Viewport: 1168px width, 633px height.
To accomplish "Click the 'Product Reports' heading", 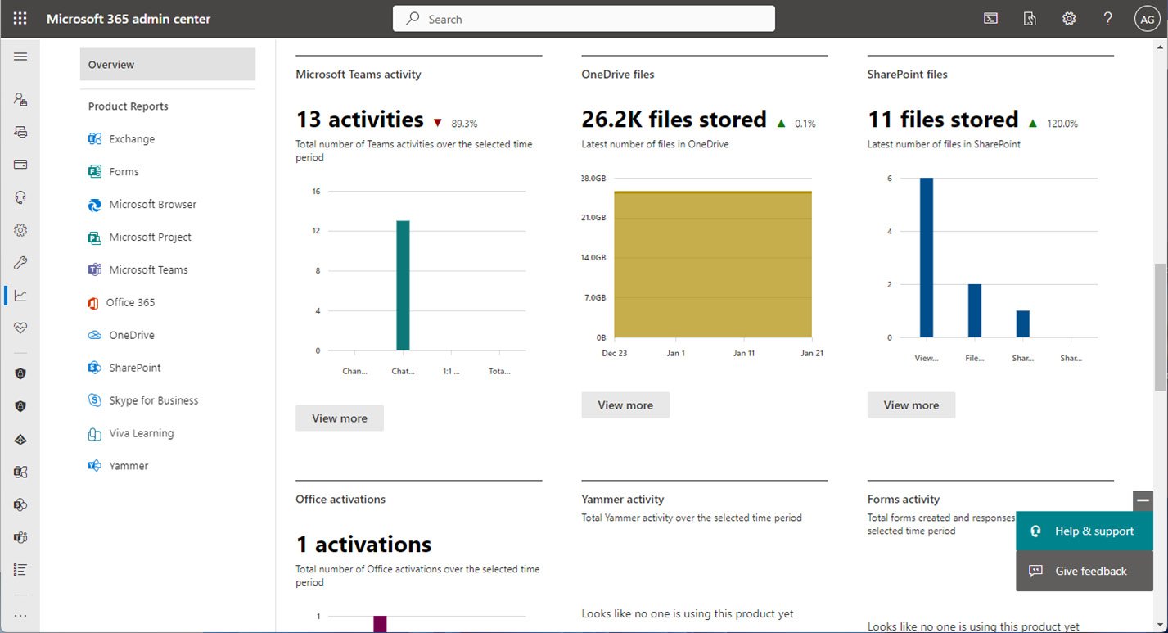I will (x=129, y=106).
